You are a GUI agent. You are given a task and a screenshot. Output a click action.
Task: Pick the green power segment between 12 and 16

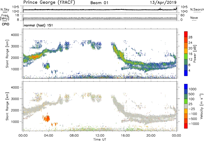(186, 57)
